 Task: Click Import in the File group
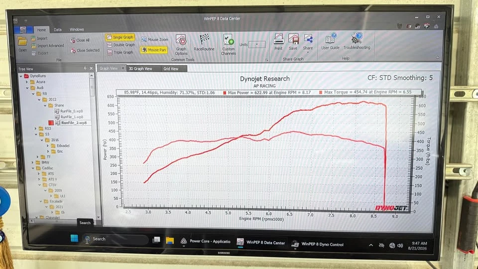(x=39, y=38)
